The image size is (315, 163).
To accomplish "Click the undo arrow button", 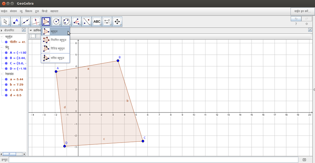I will click(296, 19).
